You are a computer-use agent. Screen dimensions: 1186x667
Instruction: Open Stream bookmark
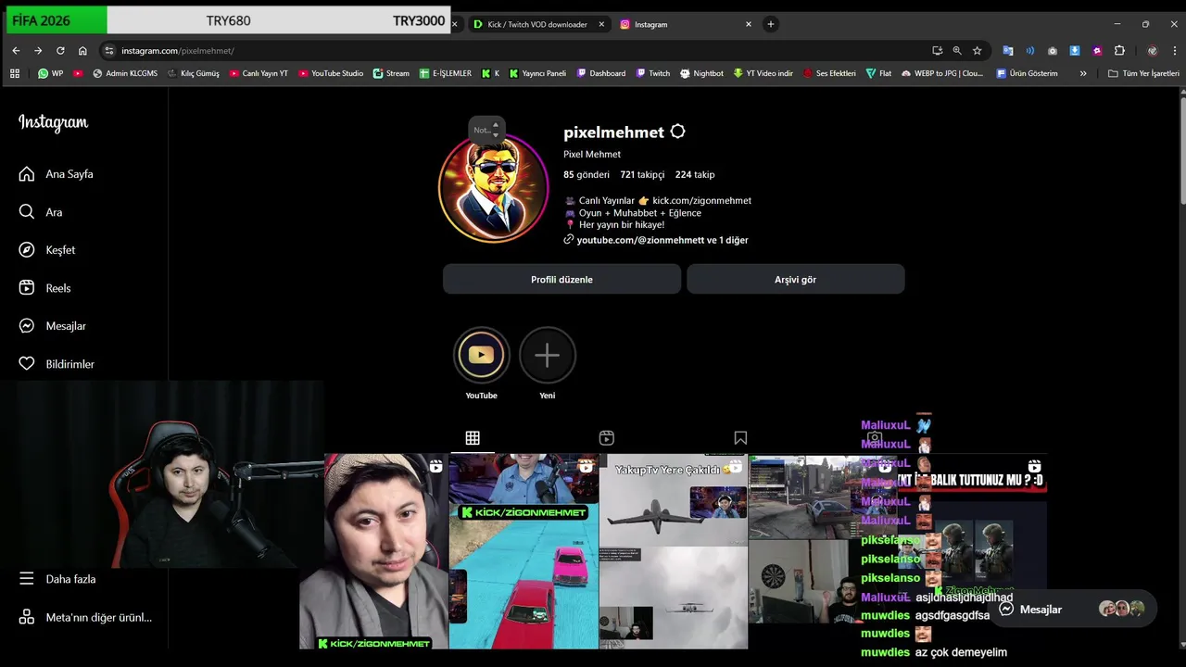(391, 73)
